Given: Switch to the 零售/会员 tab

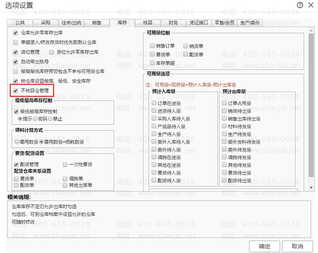Looking at the screenshot, I should [x=224, y=23].
